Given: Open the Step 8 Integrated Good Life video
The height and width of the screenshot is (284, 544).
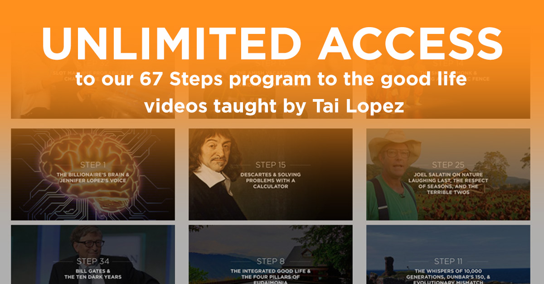Looking at the screenshot, I should pyautogui.click(x=271, y=254).
